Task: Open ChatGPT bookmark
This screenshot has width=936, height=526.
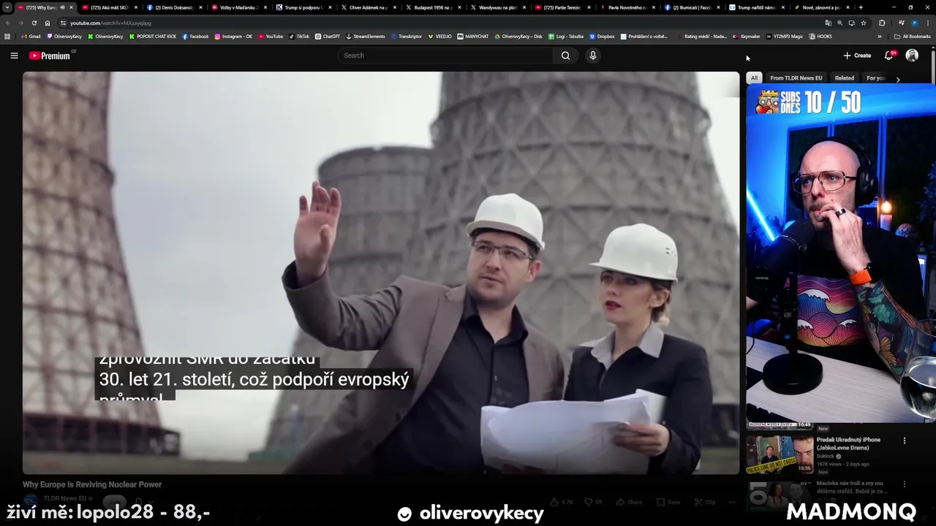Action: tap(328, 36)
